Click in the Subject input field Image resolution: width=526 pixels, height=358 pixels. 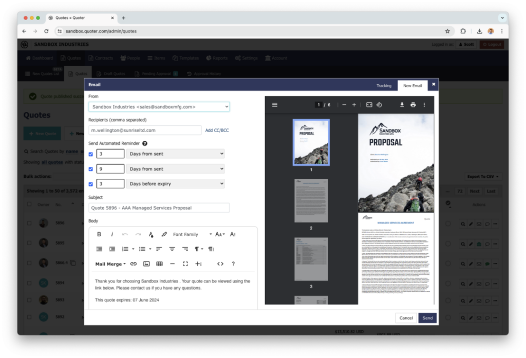[x=159, y=208]
